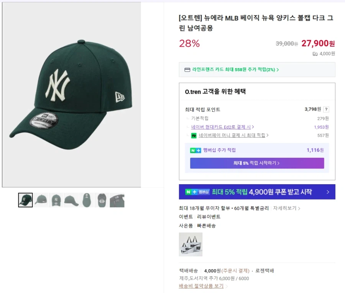Click the 최대 5% 적립 시작하기 button
345x293 pixels.
[x=257, y=163]
